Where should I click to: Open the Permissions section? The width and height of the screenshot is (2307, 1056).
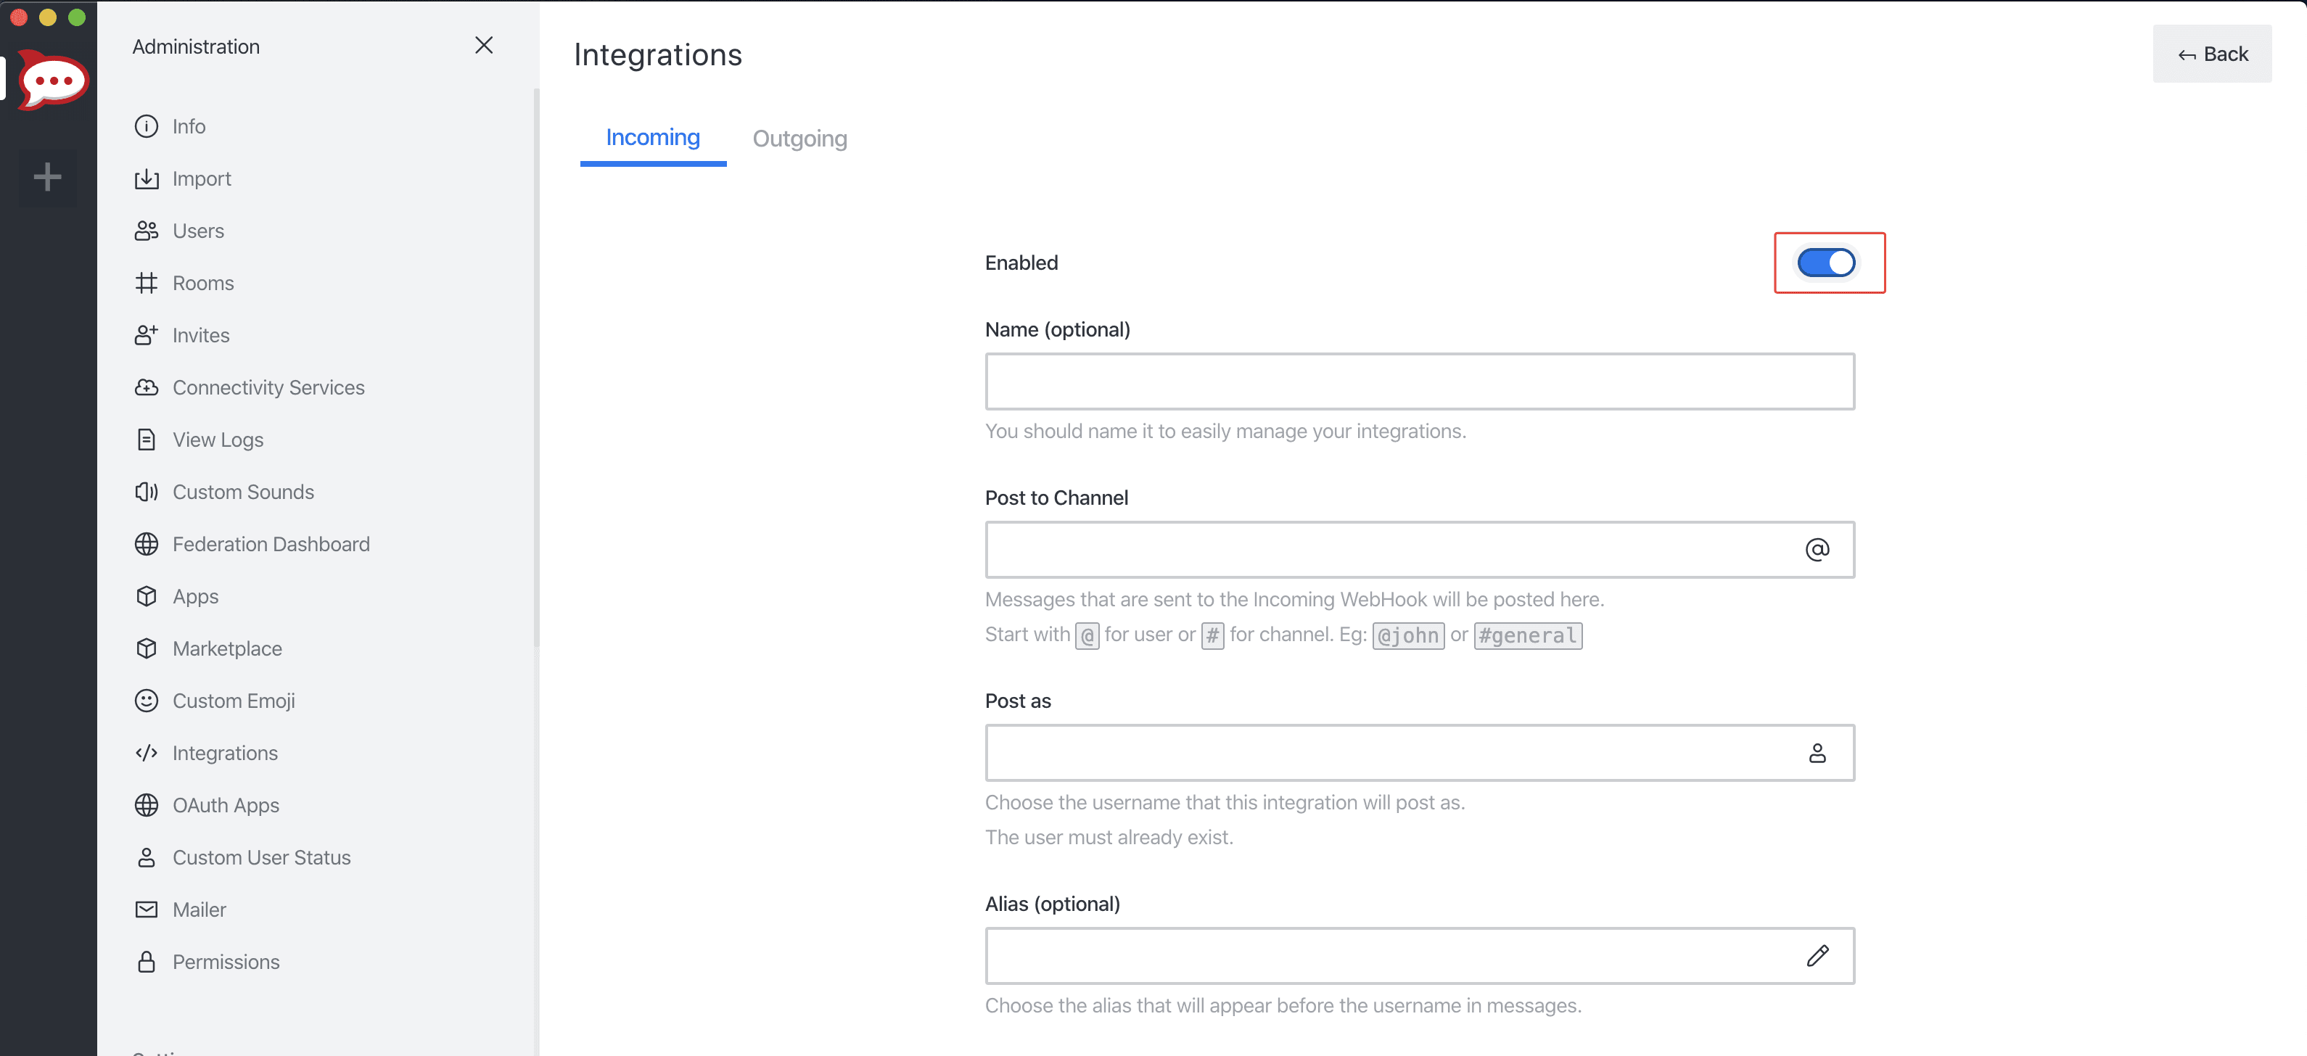(226, 961)
